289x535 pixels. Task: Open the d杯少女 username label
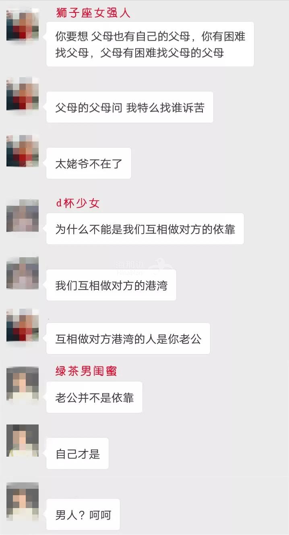click(78, 203)
